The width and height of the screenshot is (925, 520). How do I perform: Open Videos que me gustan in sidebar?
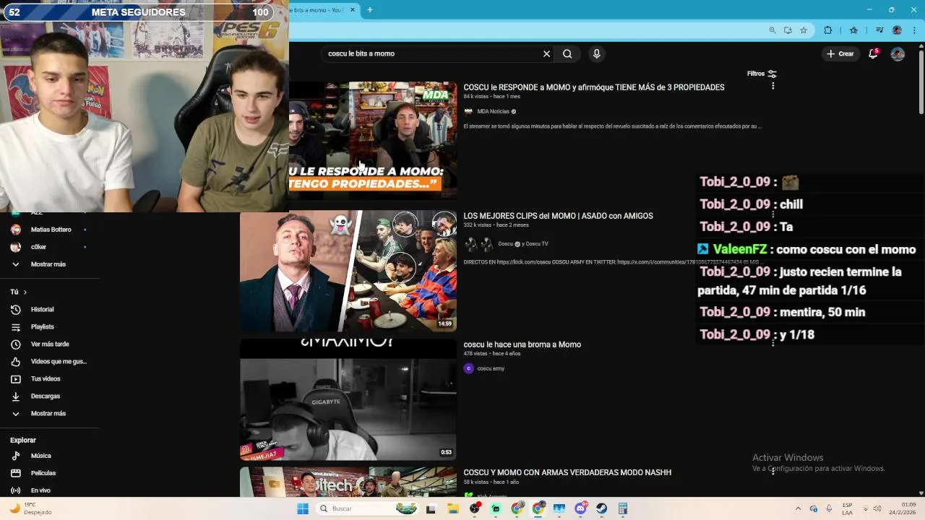point(50,361)
